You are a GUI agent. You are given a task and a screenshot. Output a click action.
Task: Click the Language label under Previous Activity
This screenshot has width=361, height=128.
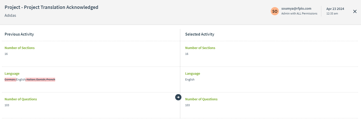click(x=12, y=74)
